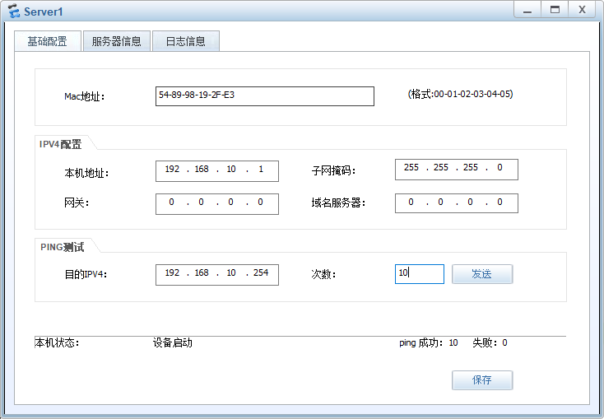Click the 254 octet of 目的IPV4
Screen dimensions: 604x419
[262, 273]
